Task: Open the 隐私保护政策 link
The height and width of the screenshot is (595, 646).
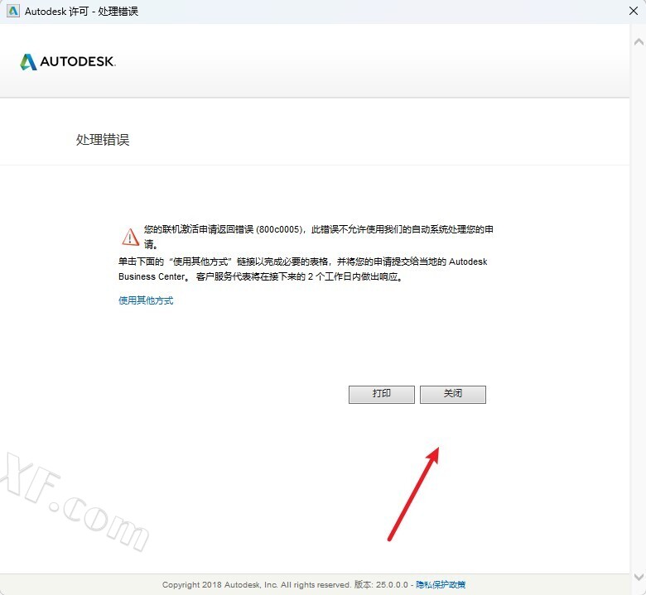Action: [441, 584]
